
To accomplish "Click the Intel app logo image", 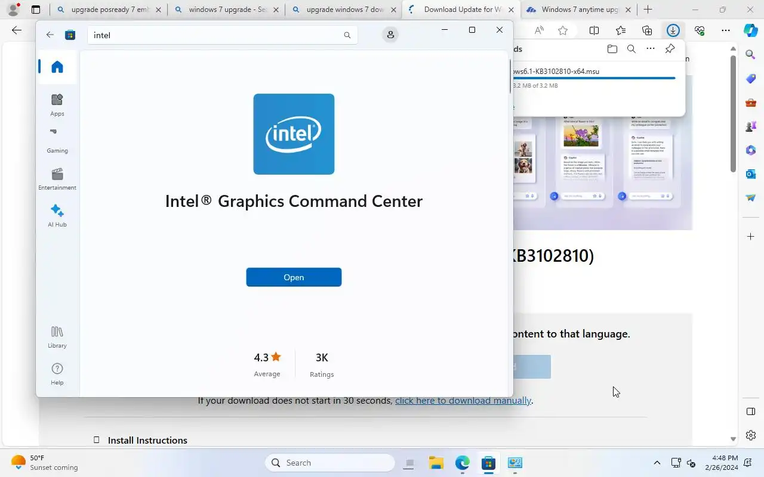I will tap(294, 134).
